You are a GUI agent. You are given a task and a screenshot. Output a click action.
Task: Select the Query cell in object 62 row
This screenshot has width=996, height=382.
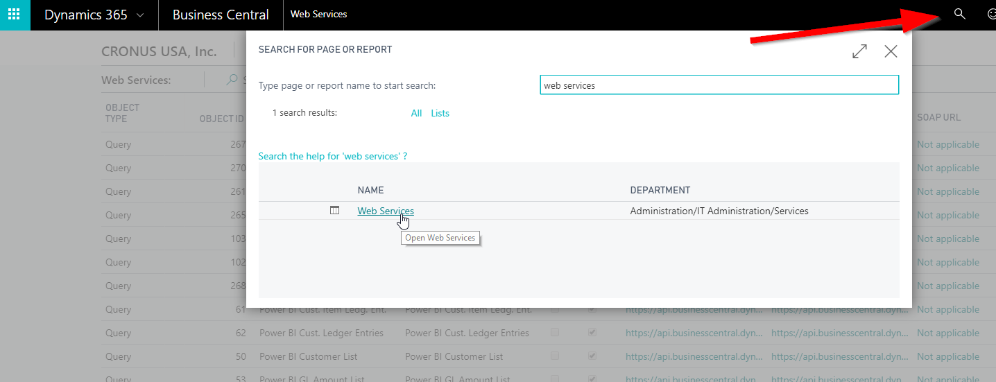point(118,333)
